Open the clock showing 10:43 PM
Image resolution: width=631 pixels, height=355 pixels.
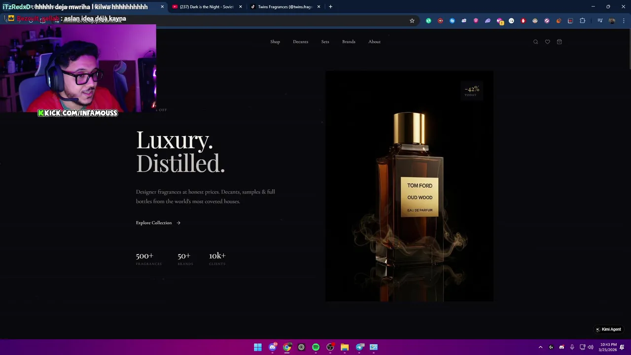608,347
